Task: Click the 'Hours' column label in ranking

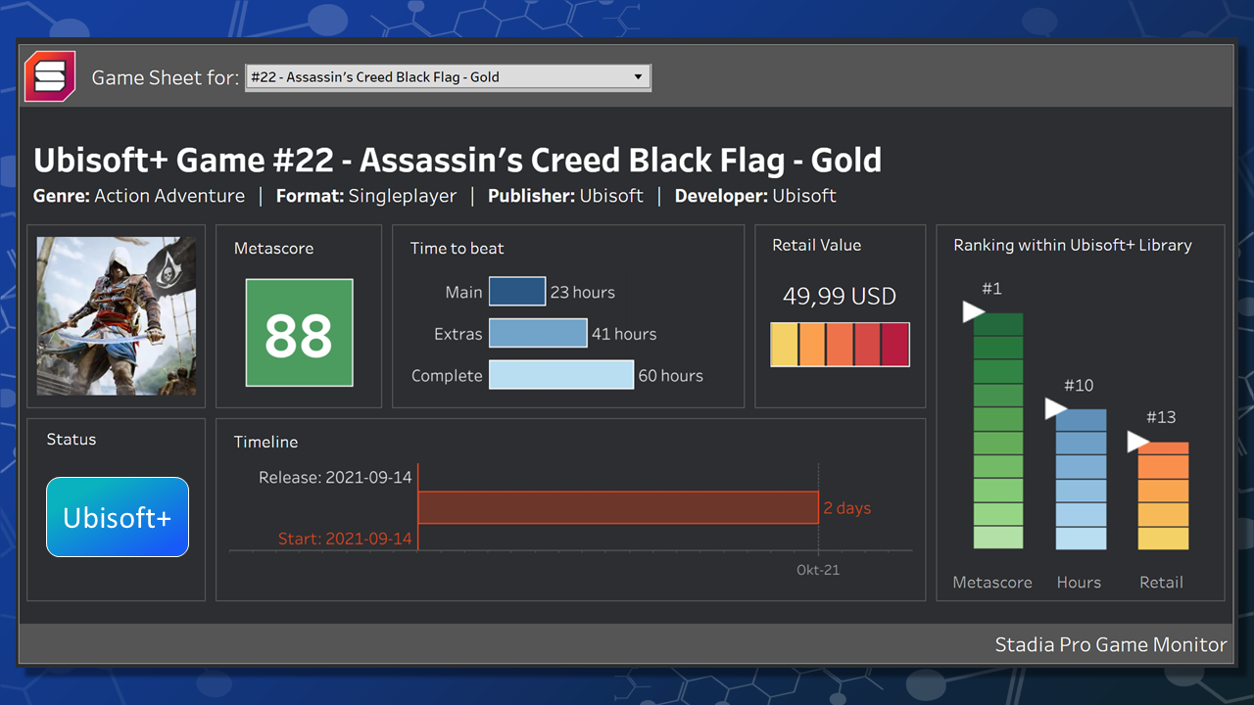Action: 1079,583
